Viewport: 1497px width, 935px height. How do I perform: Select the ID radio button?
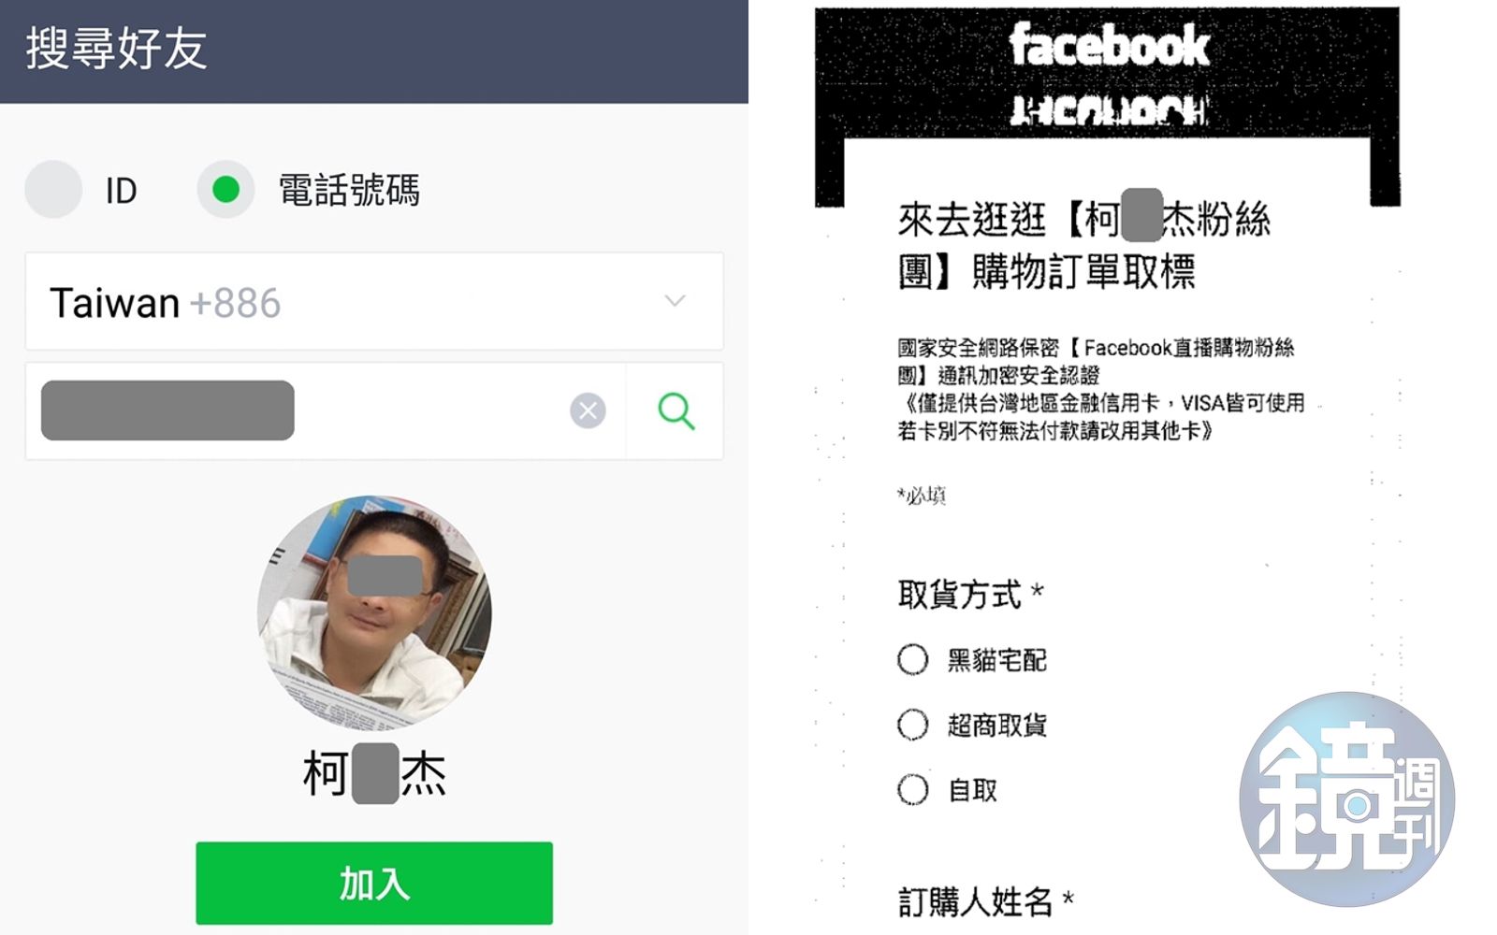click(x=53, y=190)
